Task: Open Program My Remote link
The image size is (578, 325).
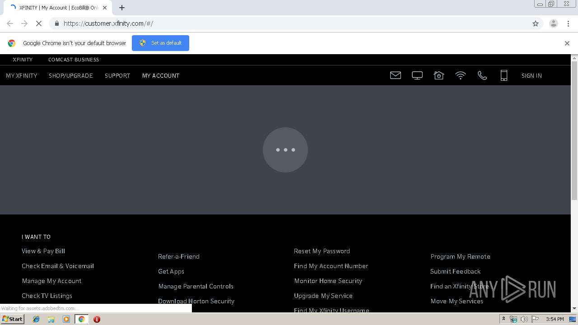Action: [460, 256]
